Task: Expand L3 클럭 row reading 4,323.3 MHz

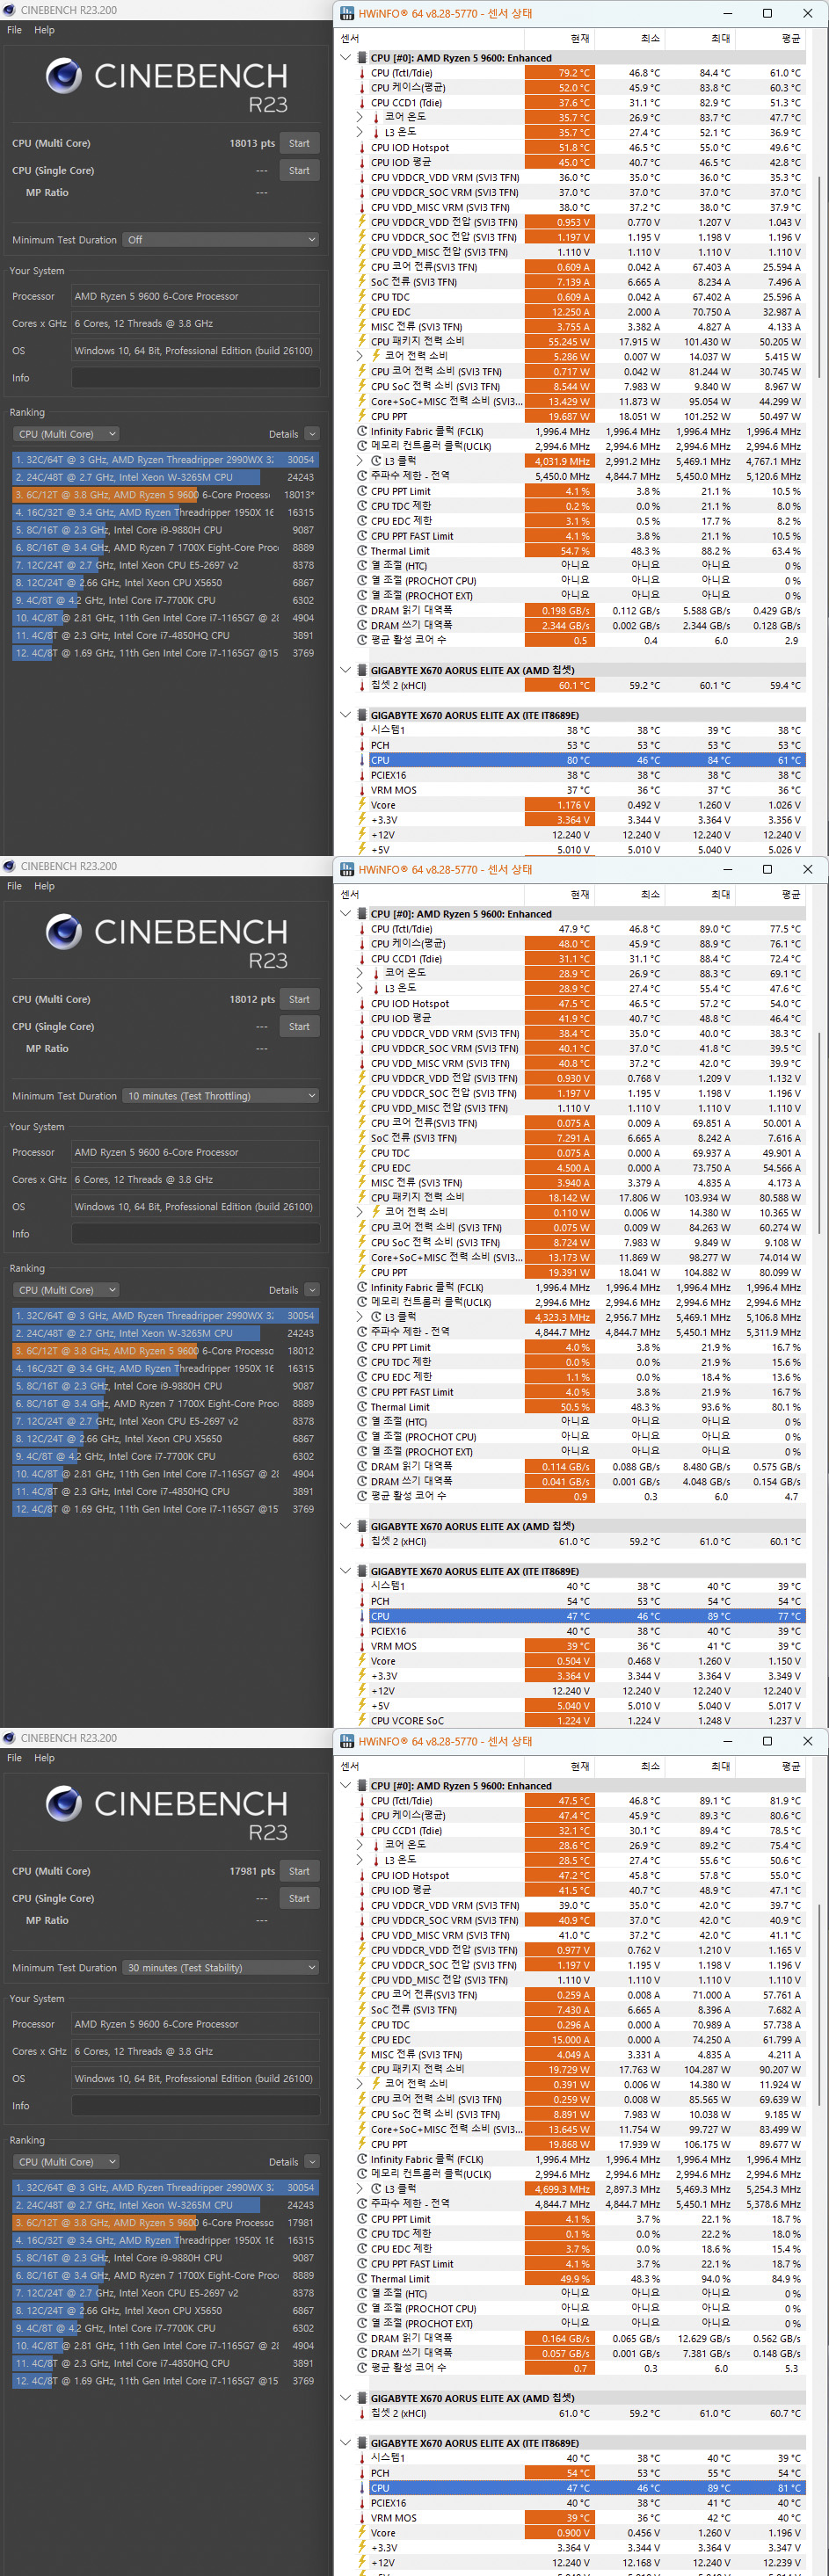Action: point(360,1317)
